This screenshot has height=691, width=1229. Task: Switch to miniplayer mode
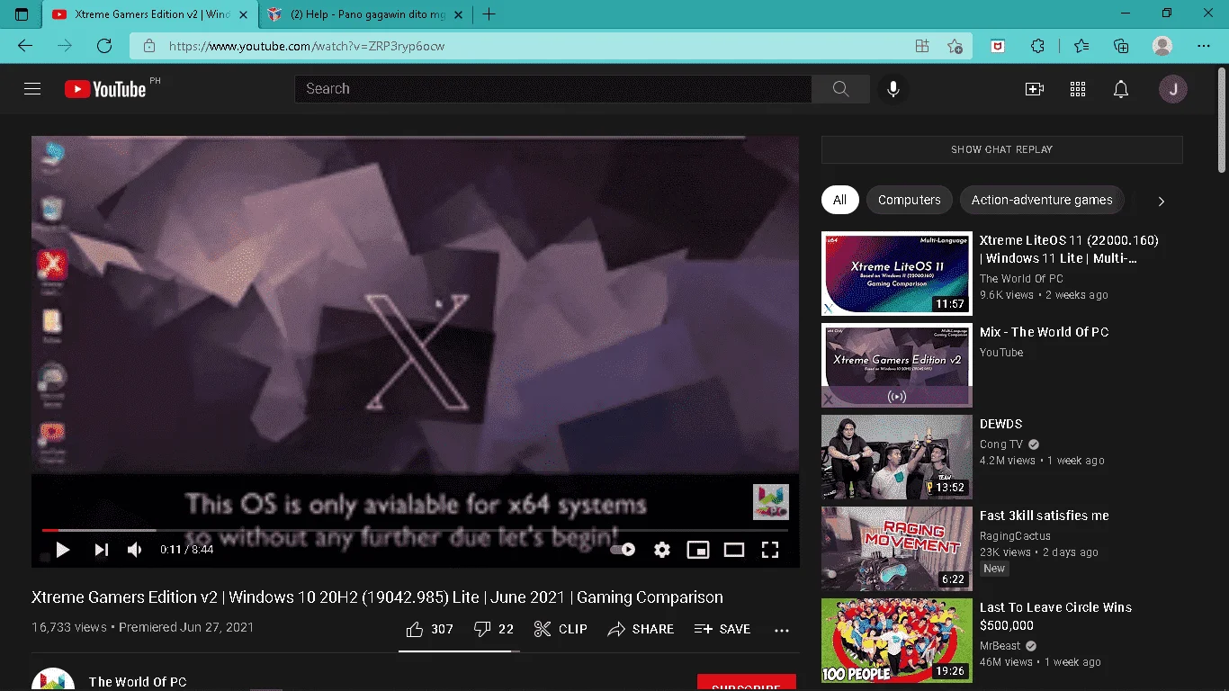pyautogui.click(x=698, y=550)
